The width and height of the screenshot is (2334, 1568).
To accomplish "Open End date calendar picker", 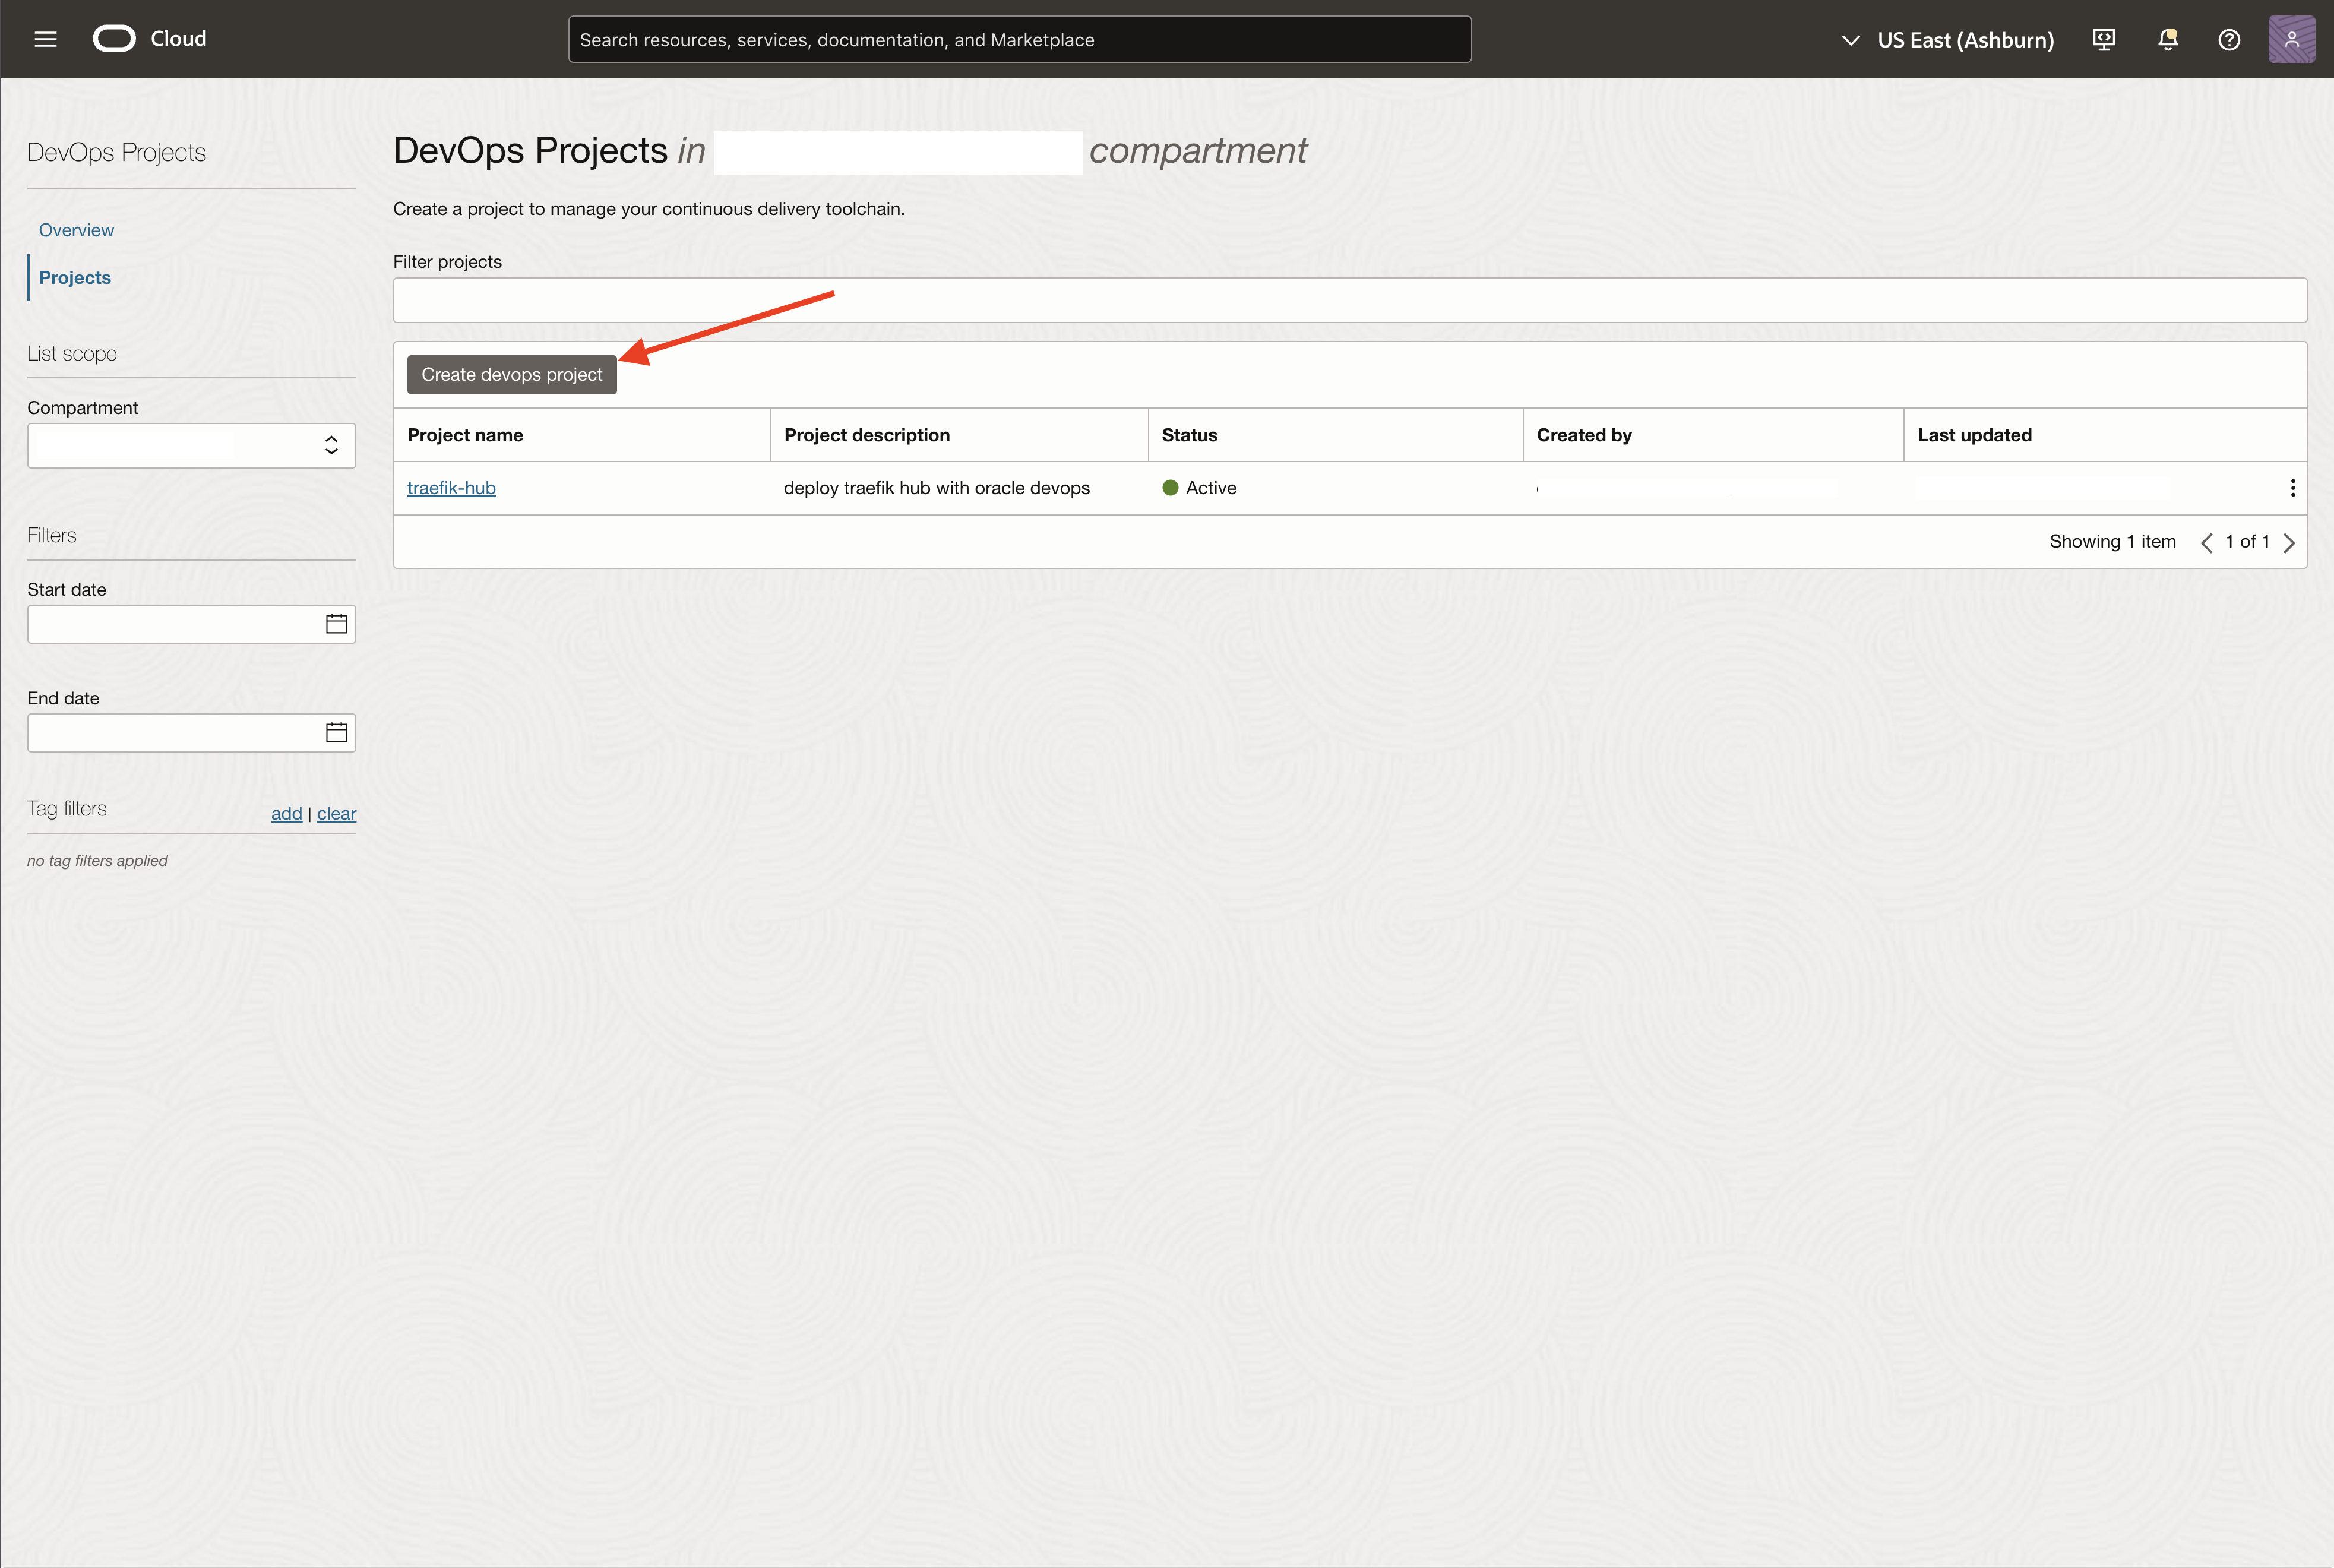I will (x=336, y=733).
